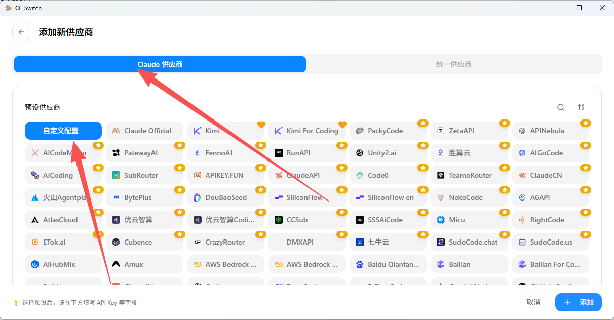The height and width of the screenshot is (320, 614).
Task: Choose the SiliconFlow en preset
Action: pyautogui.click(x=388, y=197)
